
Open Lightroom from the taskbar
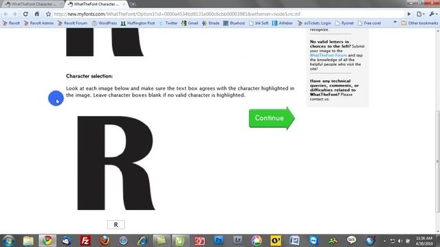point(238,240)
